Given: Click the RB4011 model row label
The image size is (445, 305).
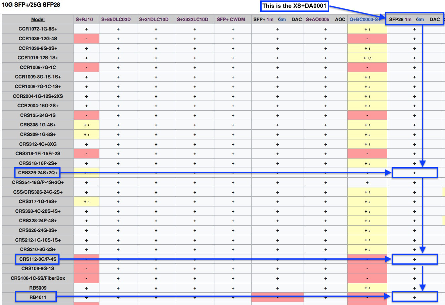Looking at the screenshot, I should (38, 297).
